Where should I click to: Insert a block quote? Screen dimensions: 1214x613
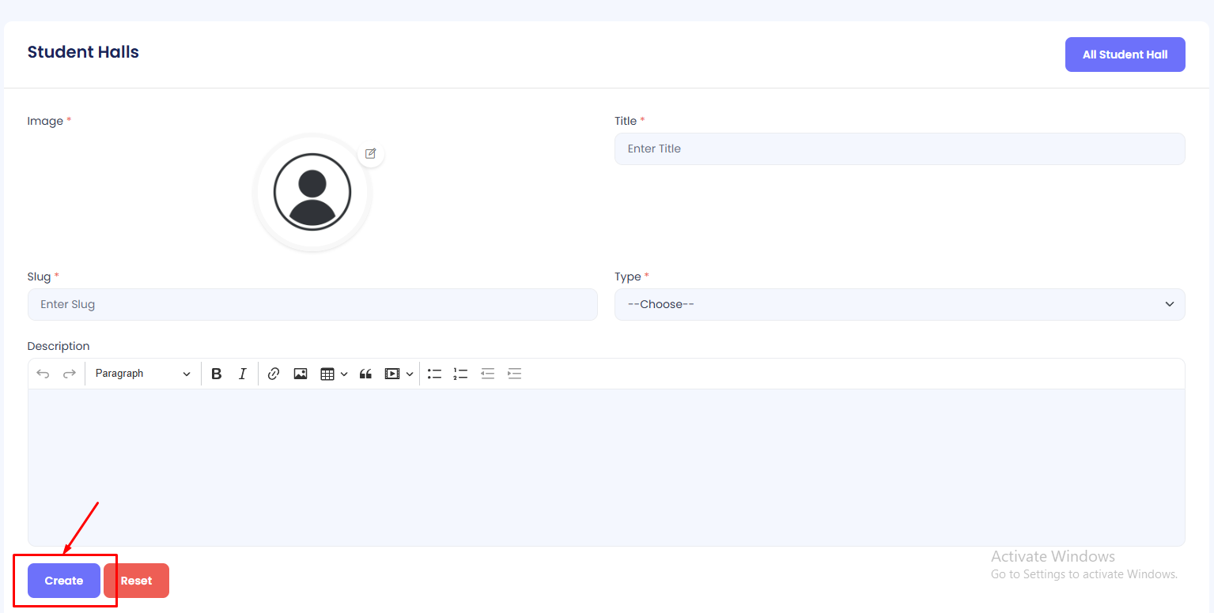pyautogui.click(x=365, y=374)
